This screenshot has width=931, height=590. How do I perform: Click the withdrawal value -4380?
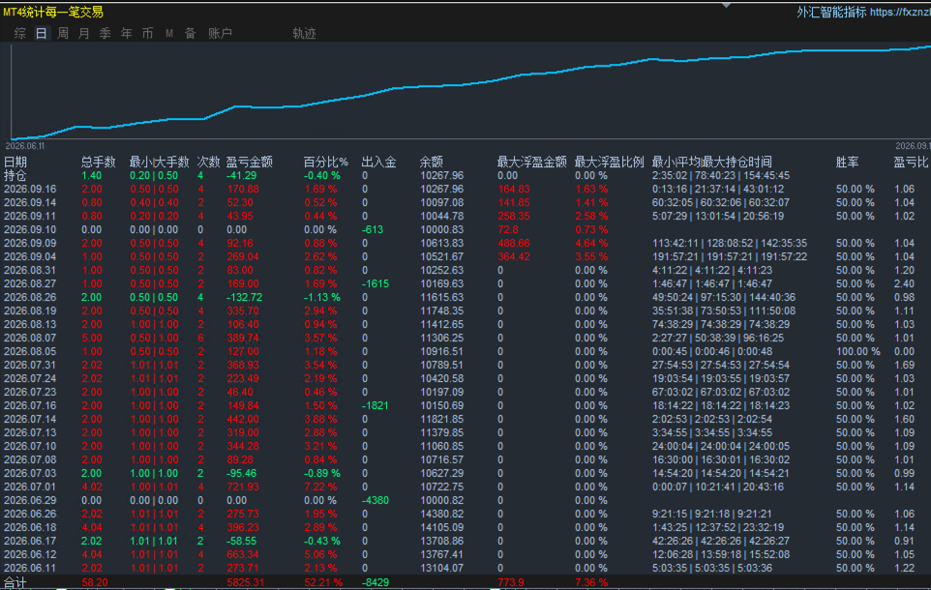[x=375, y=500]
